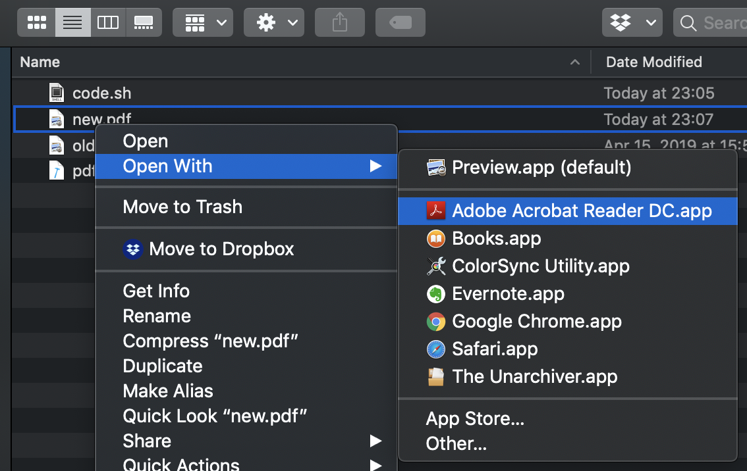Screen dimensions: 747x471
Task: Choose Compress "new.pdf"
Action: 246,341
